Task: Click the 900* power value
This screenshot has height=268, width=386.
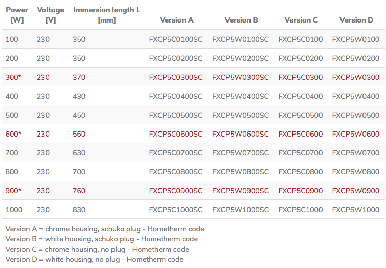Action: click(14, 191)
